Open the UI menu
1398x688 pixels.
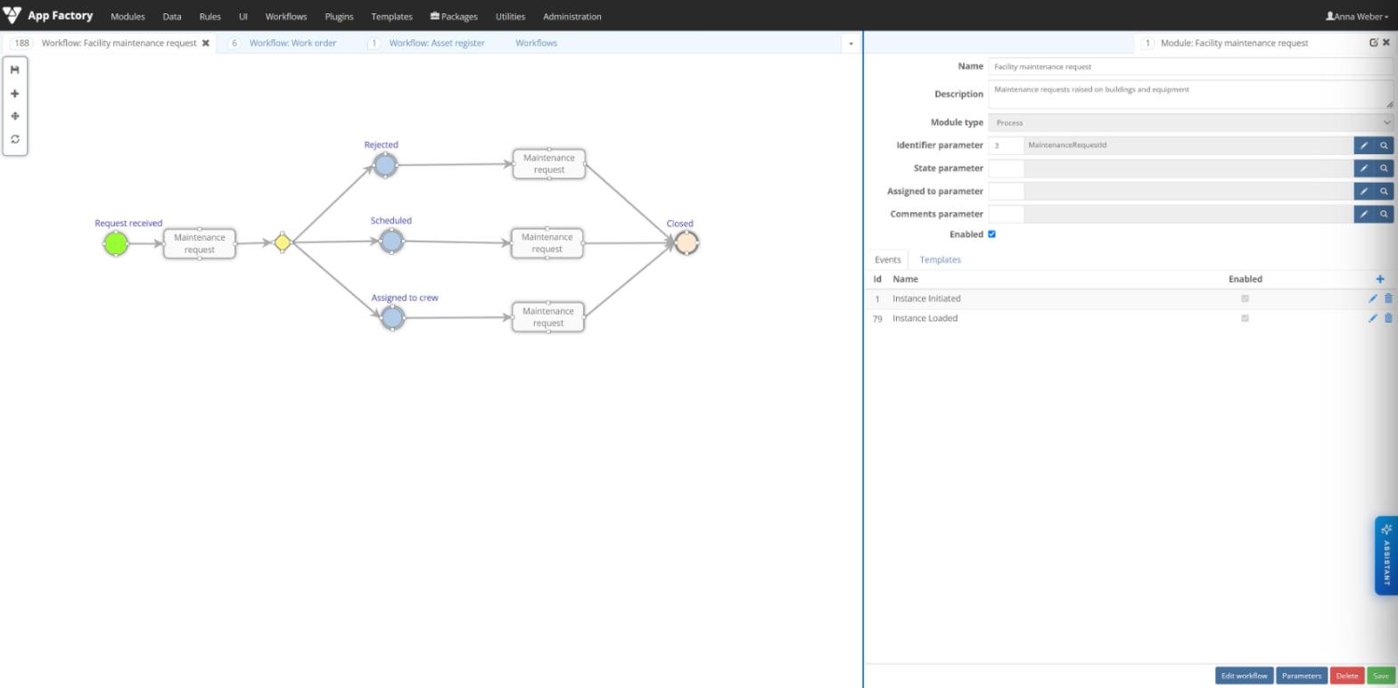[243, 17]
